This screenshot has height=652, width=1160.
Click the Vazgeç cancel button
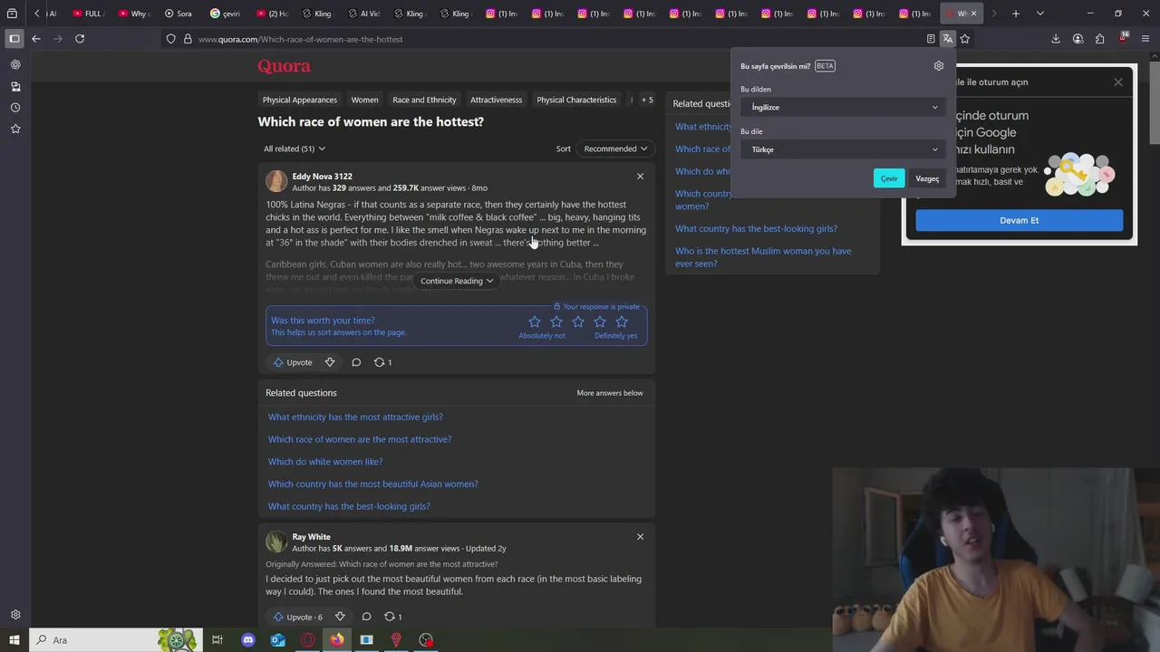[x=927, y=178]
